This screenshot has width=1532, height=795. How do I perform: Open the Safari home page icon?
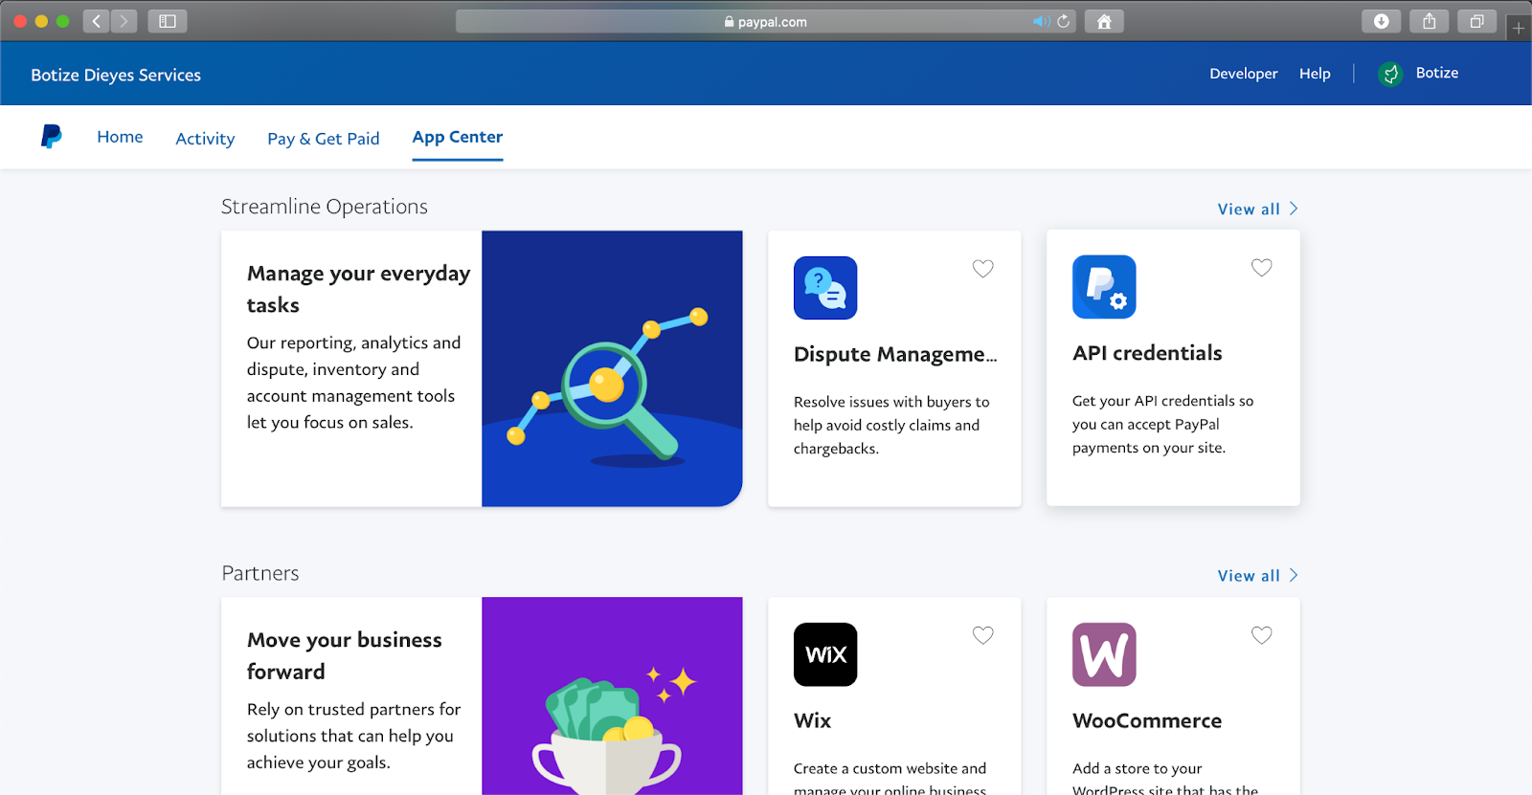click(x=1104, y=21)
